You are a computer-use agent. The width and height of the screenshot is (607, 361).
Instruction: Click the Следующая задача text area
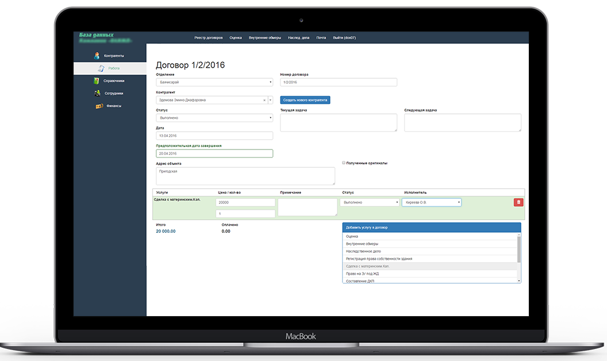[463, 122]
